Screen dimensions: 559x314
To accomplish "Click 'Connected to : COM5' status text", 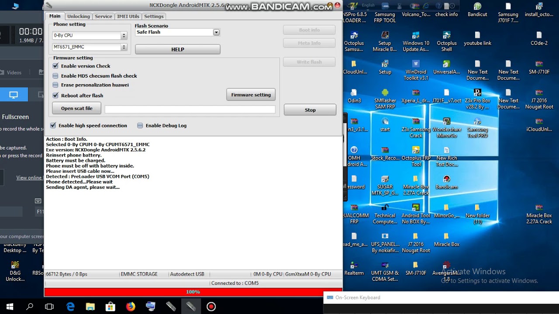I will click(x=235, y=283).
